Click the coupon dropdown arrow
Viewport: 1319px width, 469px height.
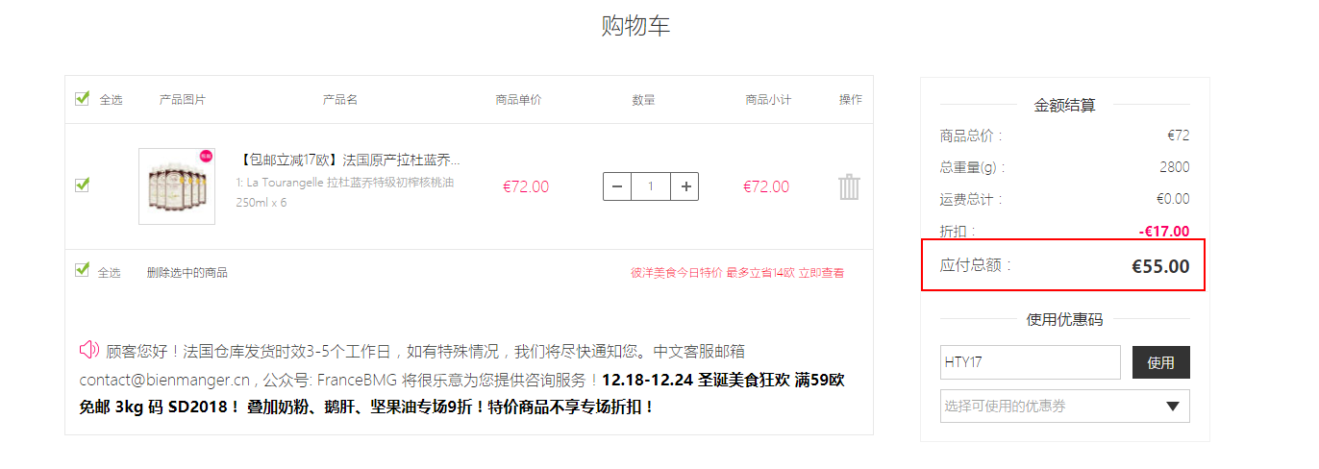coord(1172,407)
